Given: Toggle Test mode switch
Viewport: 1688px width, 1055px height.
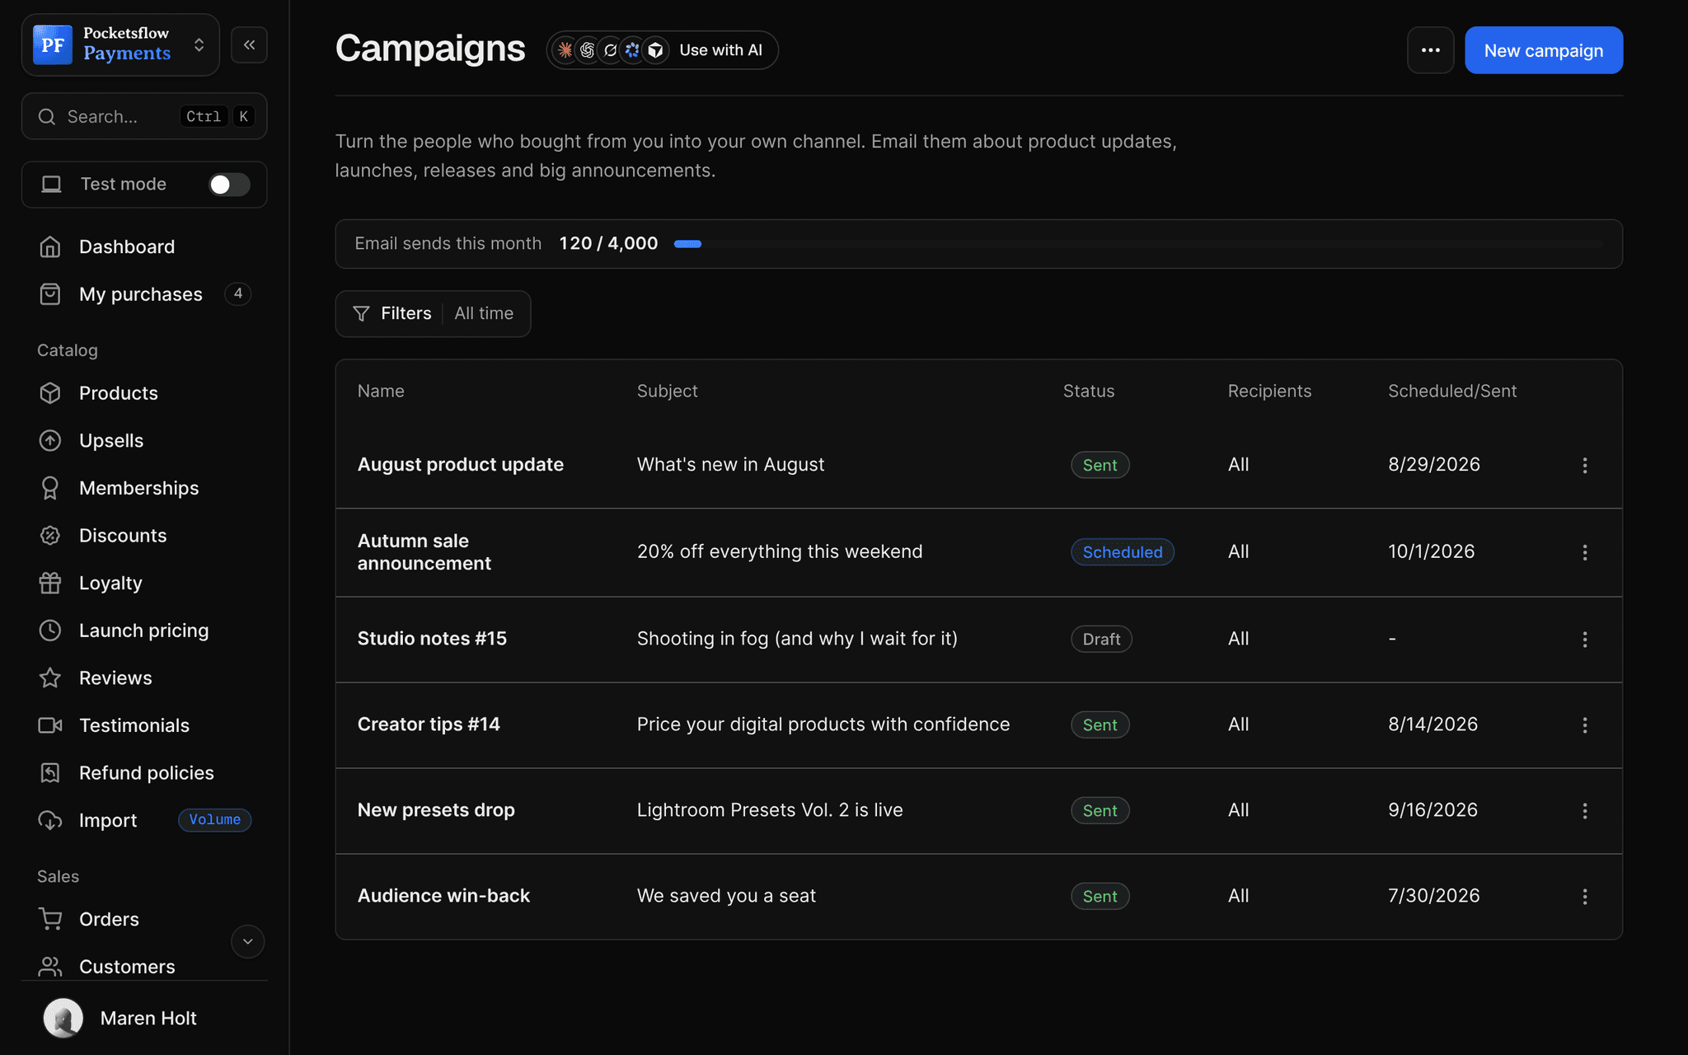Looking at the screenshot, I should [x=229, y=185].
